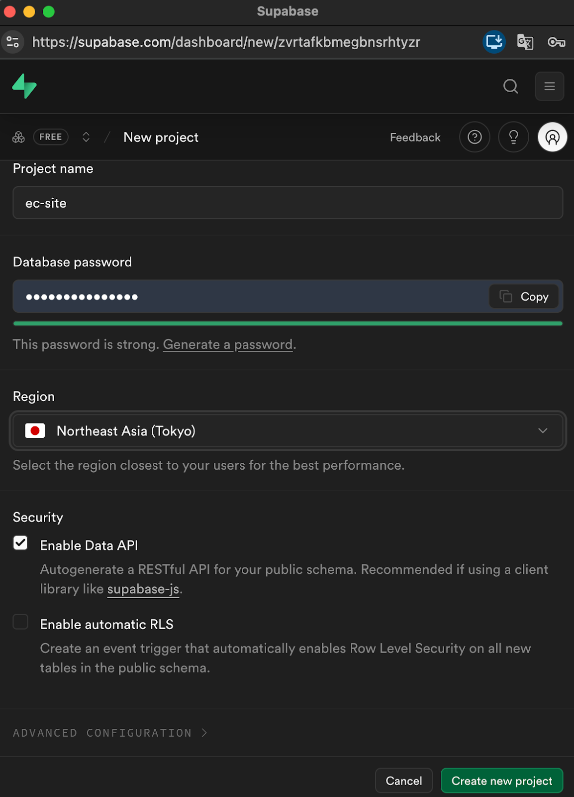Open the search magnifier icon
The height and width of the screenshot is (797, 574).
510,86
